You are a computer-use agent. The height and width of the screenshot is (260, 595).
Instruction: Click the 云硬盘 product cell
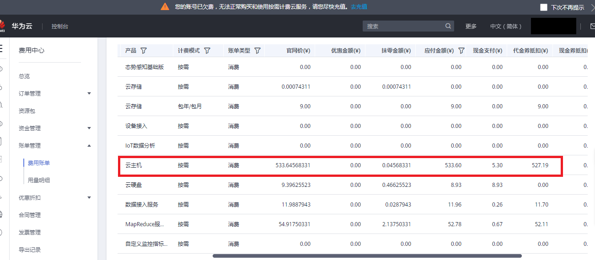[134, 185]
